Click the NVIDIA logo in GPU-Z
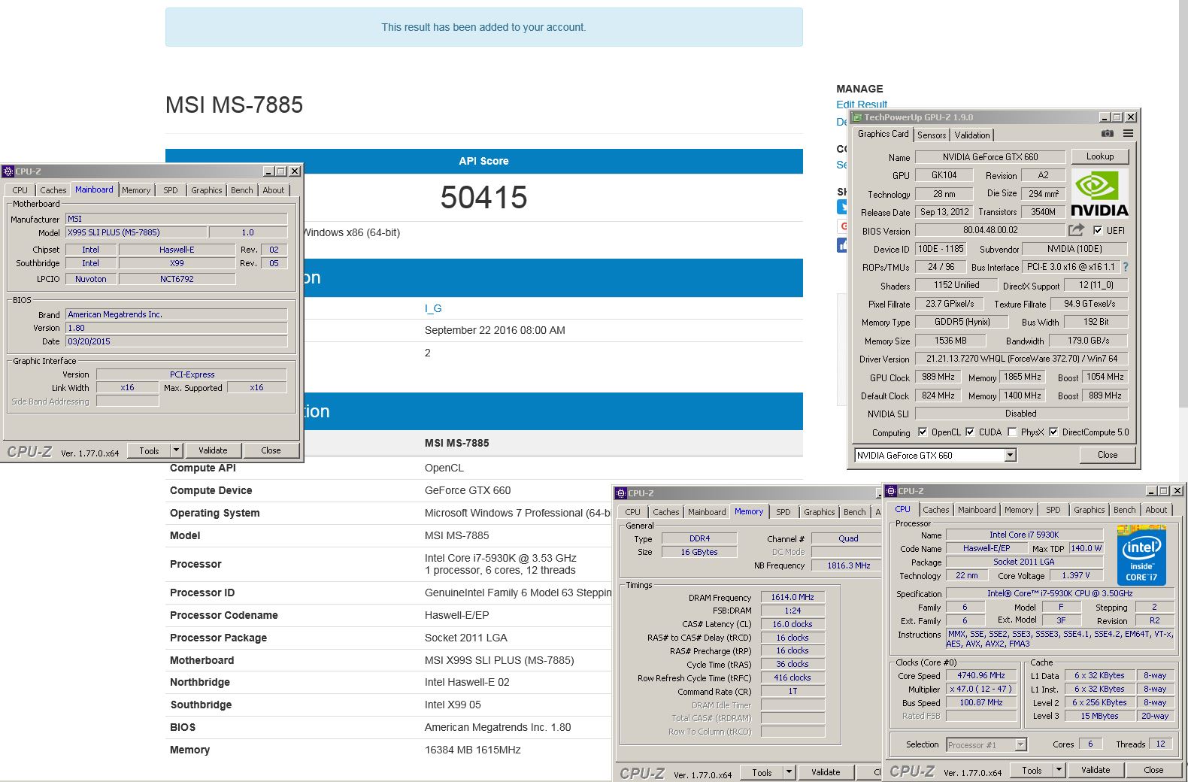This screenshot has height=782, width=1188. pyautogui.click(x=1099, y=194)
